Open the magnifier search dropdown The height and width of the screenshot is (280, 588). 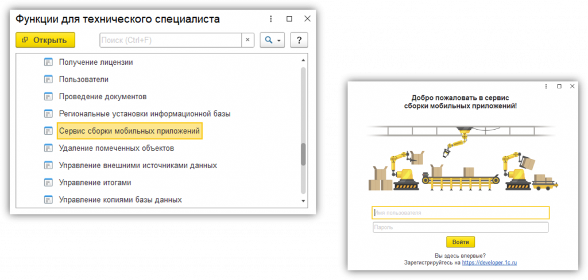click(x=272, y=40)
